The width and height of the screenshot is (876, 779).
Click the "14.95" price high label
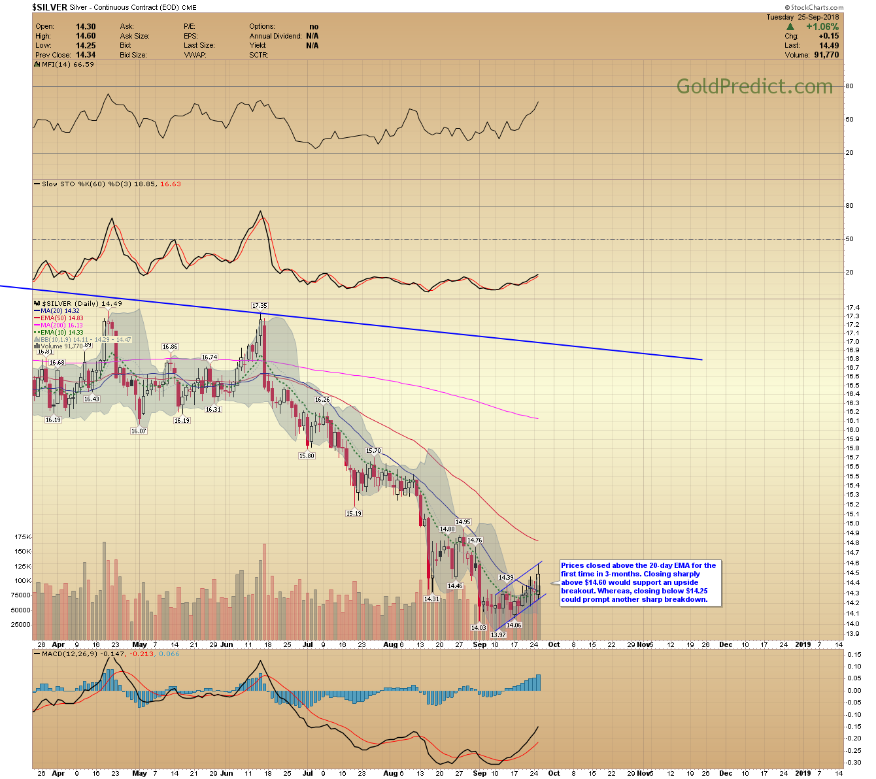[x=463, y=522]
